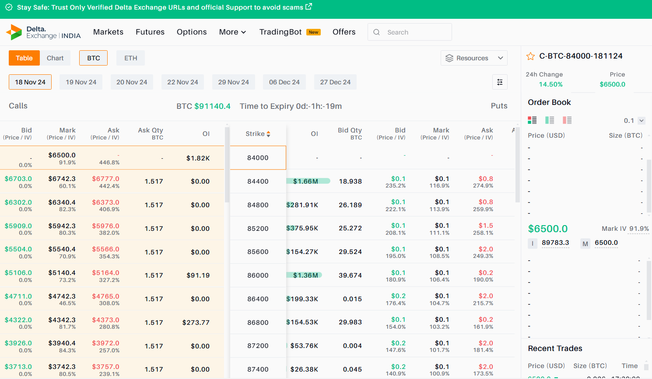Image resolution: width=652 pixels, height=379 pixels.
Task: Select 20 Nov 24 expiry tab
Action: (132, 82)
